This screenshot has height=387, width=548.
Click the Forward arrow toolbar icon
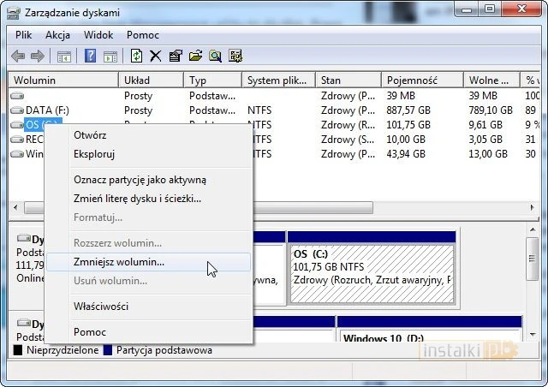tap(38, 56)
